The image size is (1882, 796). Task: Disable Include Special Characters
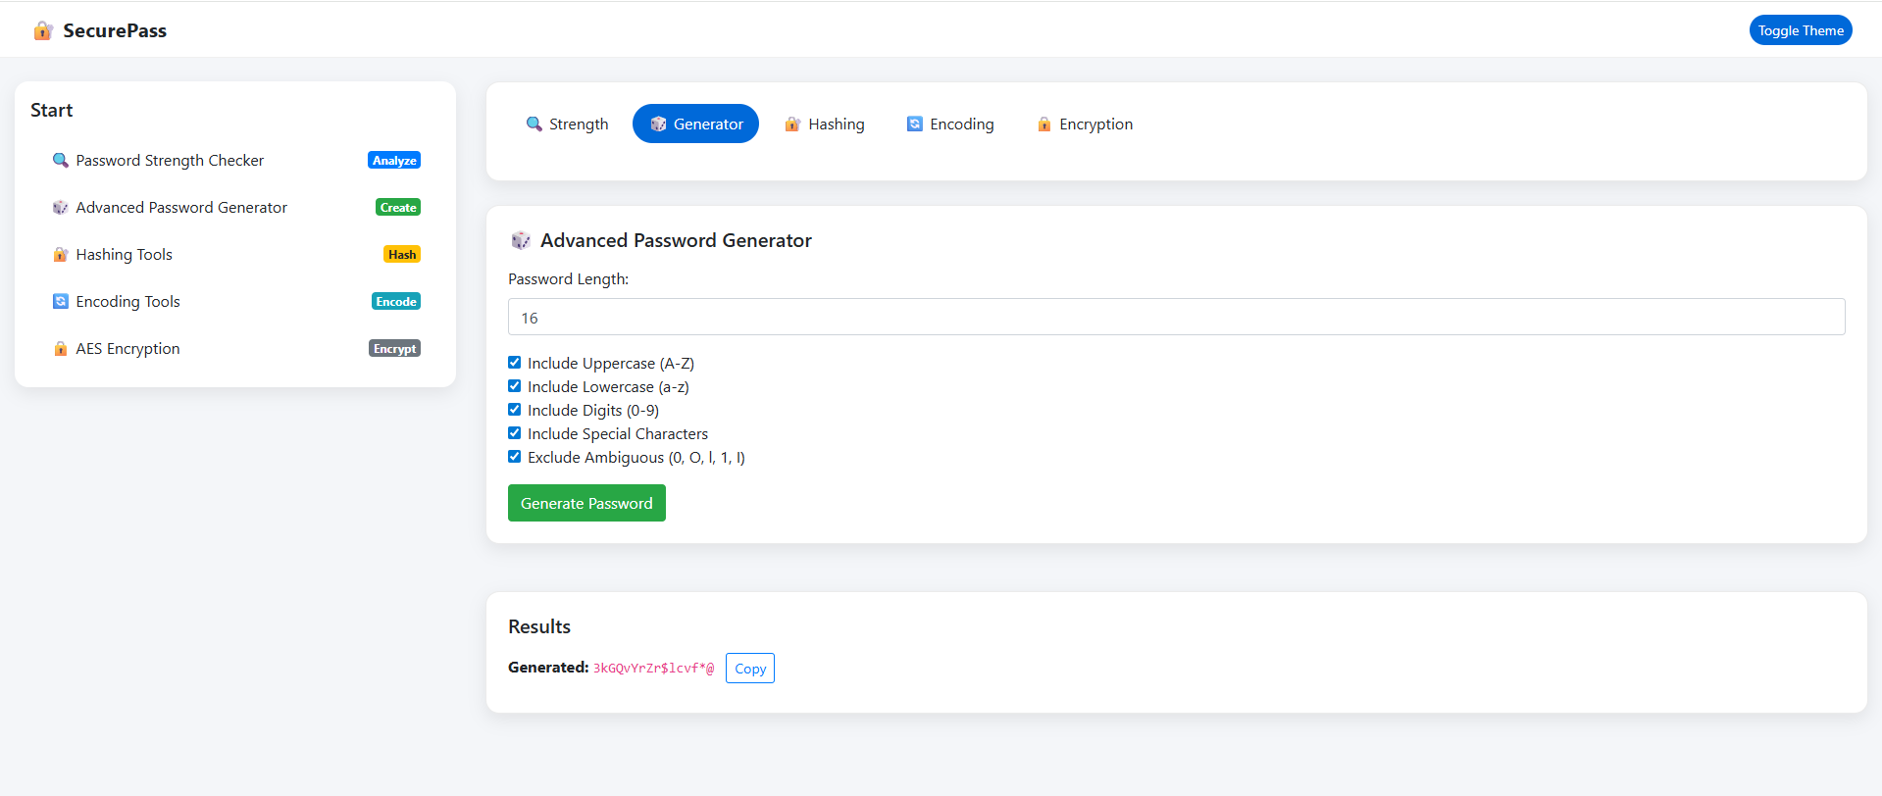[514, 433]
